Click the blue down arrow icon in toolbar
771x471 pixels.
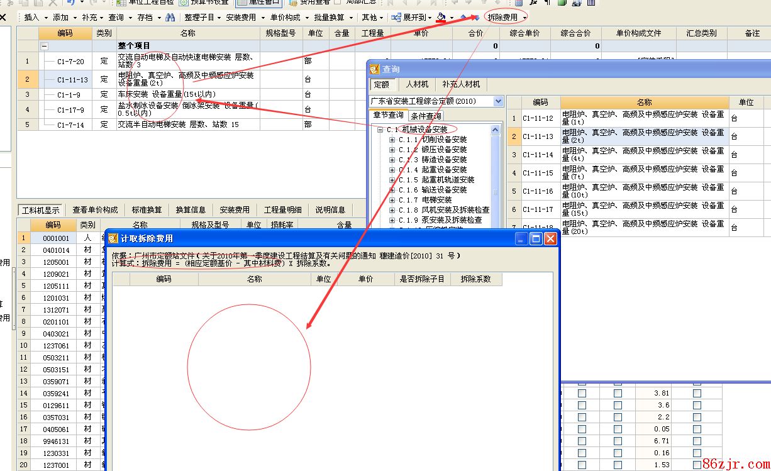click(x=475, y=18)
